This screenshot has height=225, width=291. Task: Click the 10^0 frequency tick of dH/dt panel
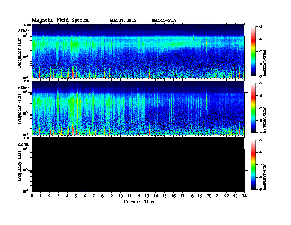(x=25, y=57)
